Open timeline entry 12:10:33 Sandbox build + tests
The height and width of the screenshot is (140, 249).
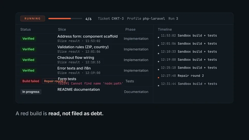point(189,52)
